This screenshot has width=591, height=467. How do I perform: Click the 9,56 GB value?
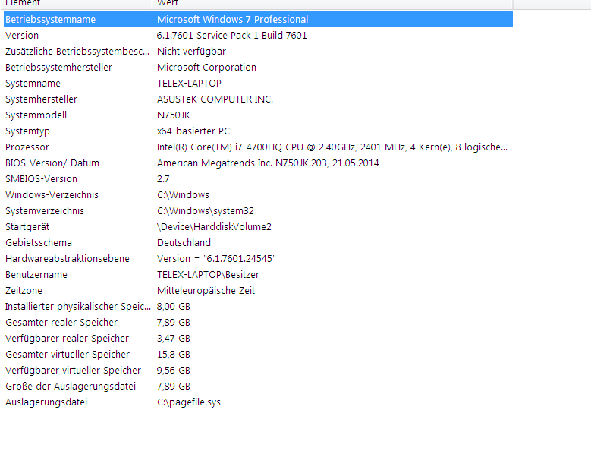pos(174,370)
